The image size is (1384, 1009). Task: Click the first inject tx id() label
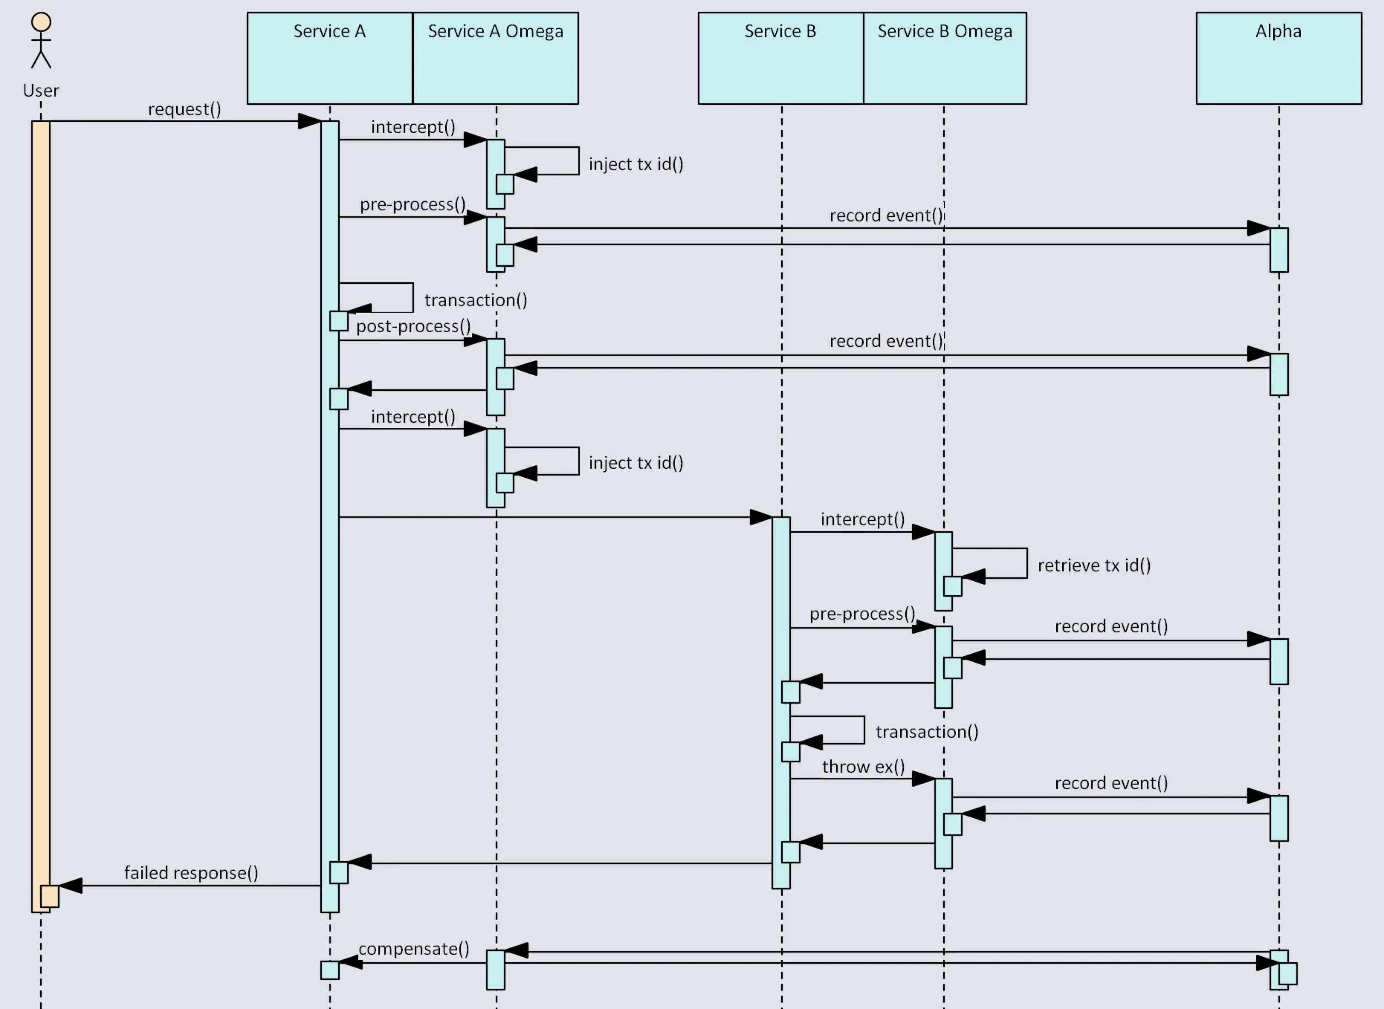click(x=636, y=164)
